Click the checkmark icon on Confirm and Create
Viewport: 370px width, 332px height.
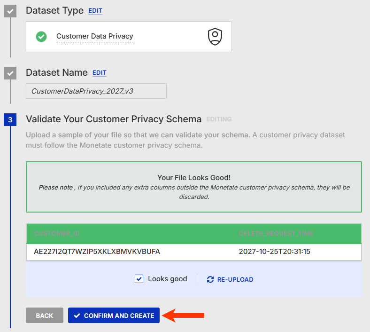click(x=77, y=316)
